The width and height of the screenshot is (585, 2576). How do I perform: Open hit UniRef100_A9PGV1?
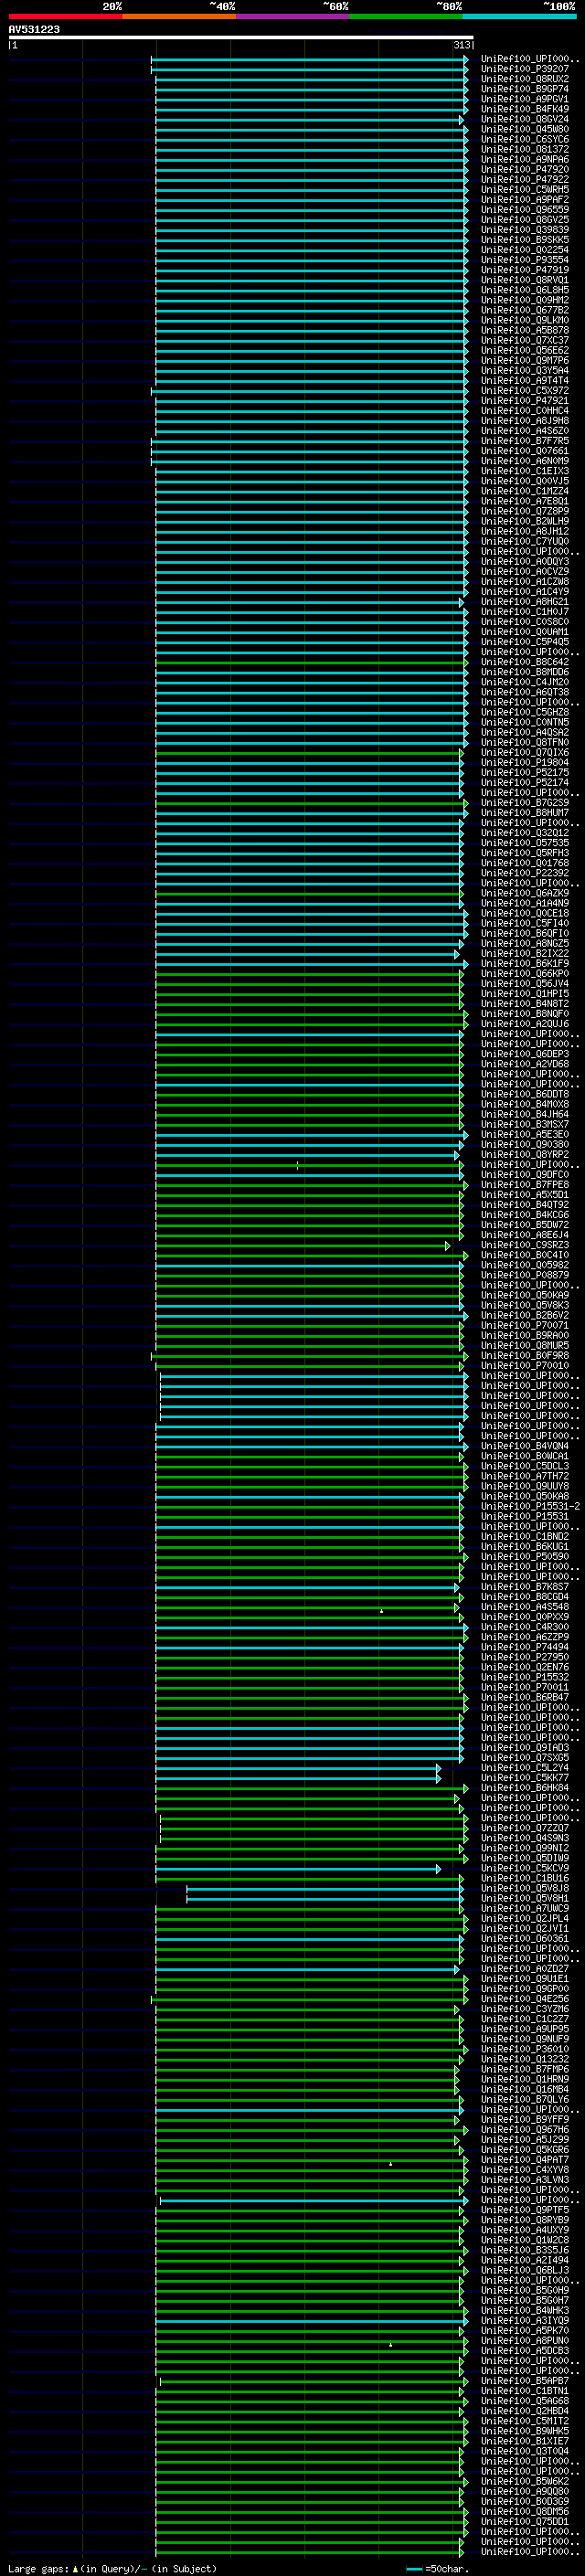525,100
